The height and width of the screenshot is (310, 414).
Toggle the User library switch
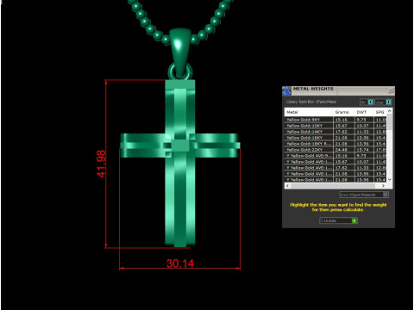click(x=388, y=102)
